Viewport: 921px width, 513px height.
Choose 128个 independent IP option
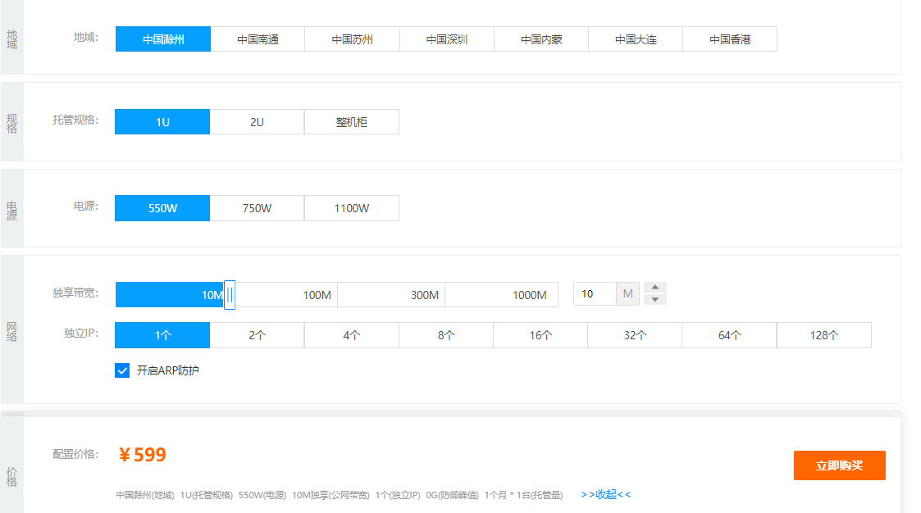pos(823,335)
